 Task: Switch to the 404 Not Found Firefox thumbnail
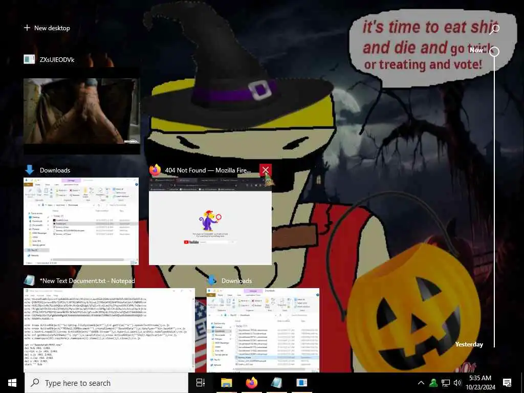210,221
